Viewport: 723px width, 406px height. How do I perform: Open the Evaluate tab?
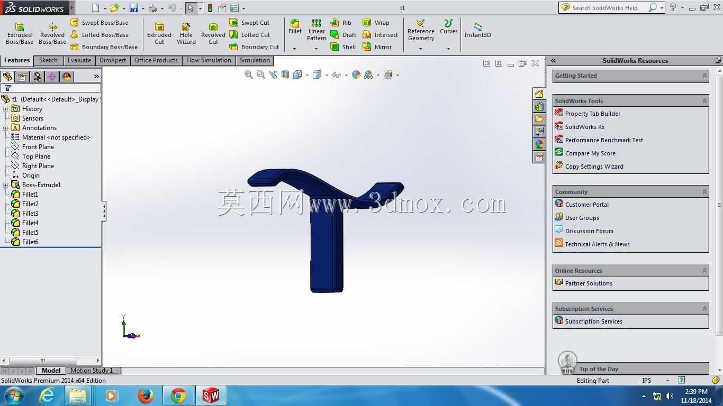point(79,60)
